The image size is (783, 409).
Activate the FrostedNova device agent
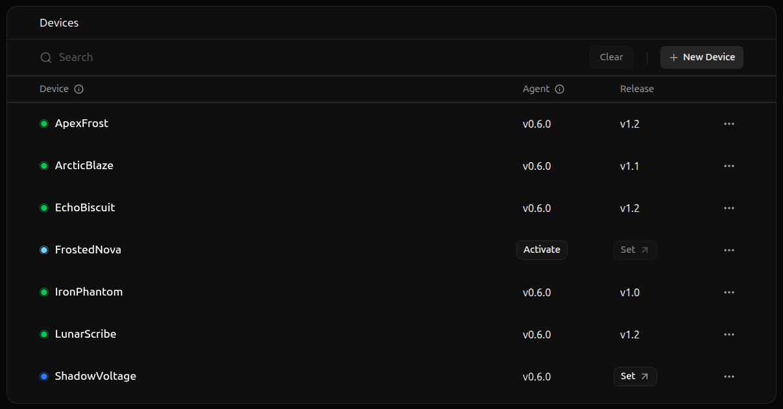pyautogui.click(x=542, y=250)
